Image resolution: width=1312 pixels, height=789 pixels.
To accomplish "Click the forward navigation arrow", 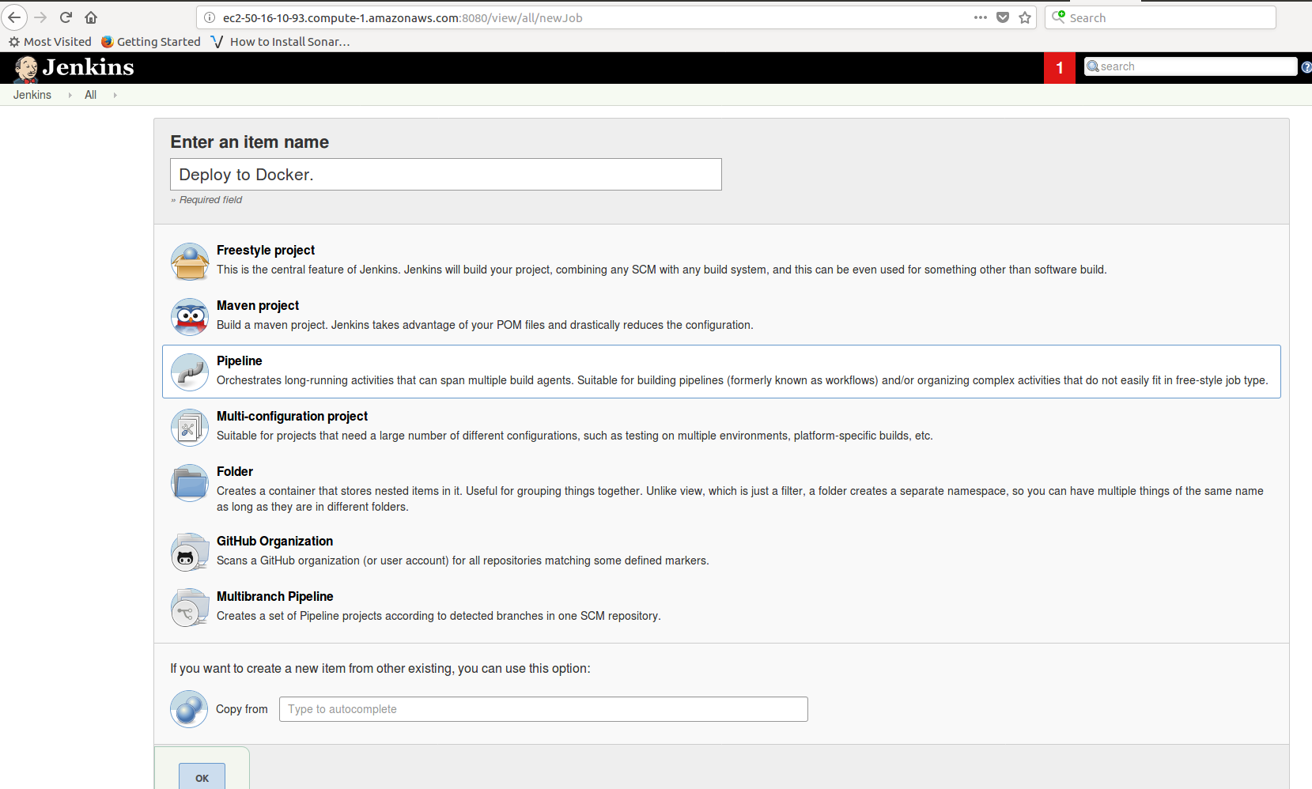I will click(x=40, y=17).
